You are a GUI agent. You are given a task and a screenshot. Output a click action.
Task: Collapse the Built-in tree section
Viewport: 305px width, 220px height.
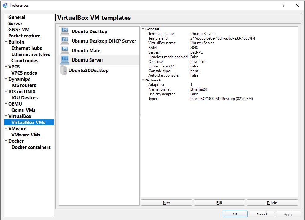6,42
